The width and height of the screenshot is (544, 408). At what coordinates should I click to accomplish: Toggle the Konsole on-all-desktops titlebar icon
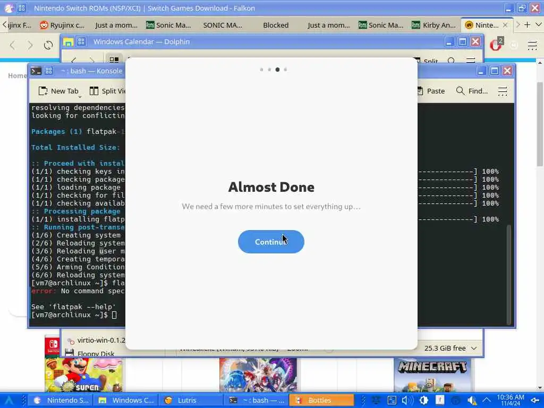point(49,71)
